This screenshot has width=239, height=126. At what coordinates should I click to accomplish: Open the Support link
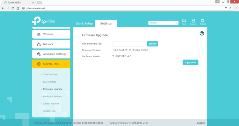(x=201, y=123)
